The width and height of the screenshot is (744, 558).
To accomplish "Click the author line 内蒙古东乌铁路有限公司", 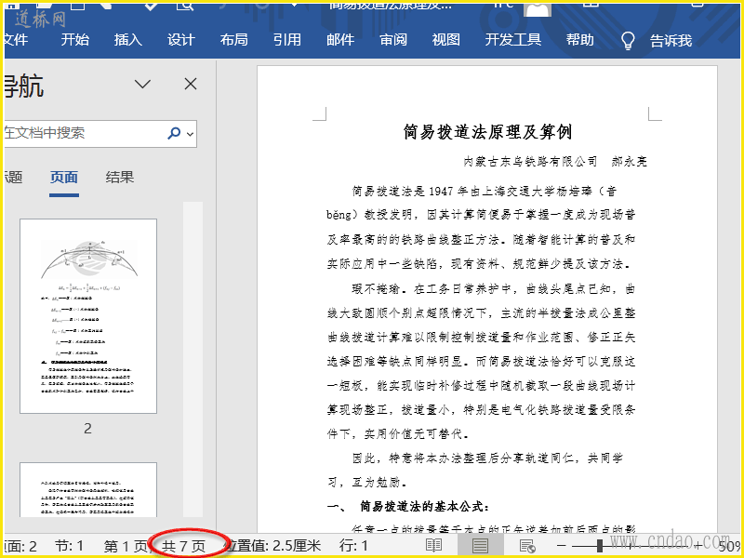I will pyautogui.click(x=530, y=161).
